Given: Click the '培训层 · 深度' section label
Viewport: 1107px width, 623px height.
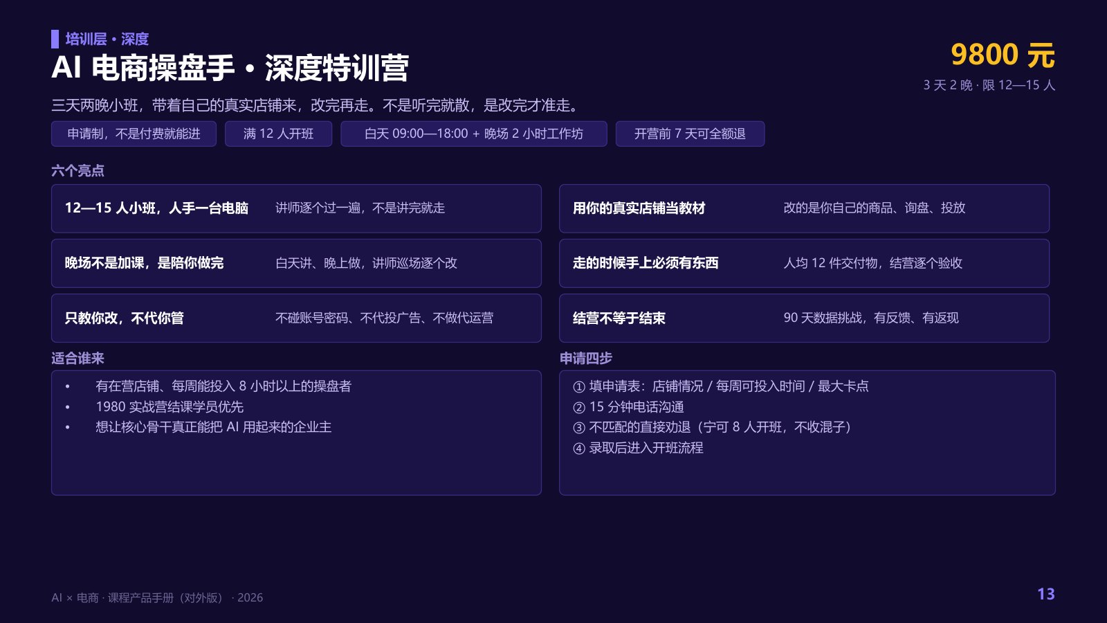Looking at the screenshot, I should (107, 39).
